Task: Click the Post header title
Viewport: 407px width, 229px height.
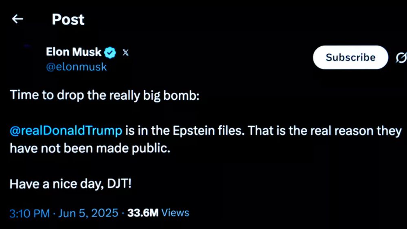Action: (x=68, y=20)
